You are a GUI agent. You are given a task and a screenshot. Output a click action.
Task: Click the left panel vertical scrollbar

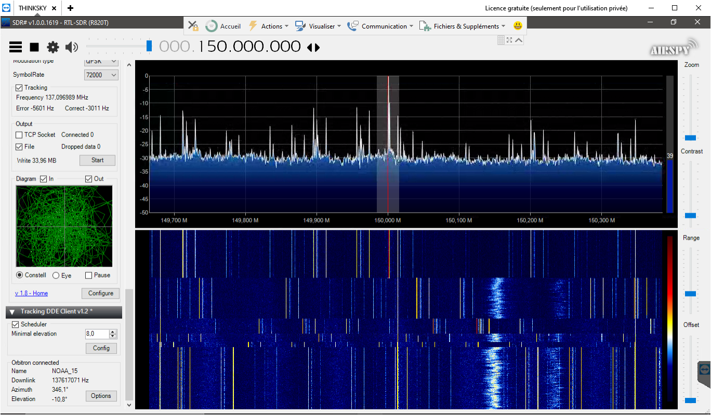[x=129, y=344]
